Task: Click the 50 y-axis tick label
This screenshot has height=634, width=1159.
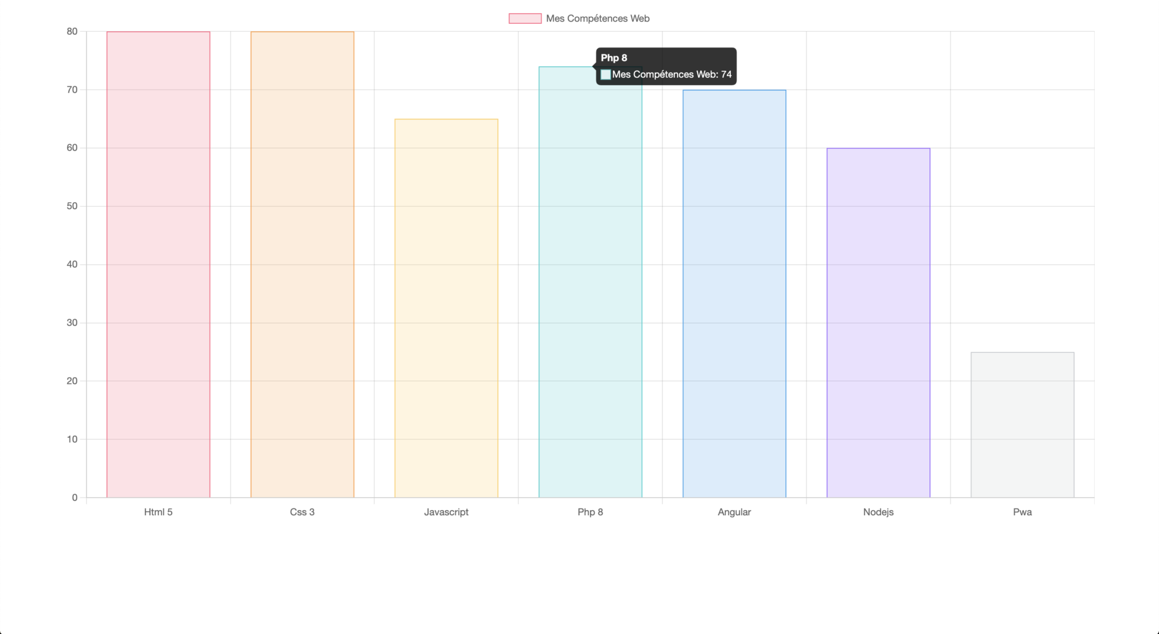Action: (x=72, y=206)
